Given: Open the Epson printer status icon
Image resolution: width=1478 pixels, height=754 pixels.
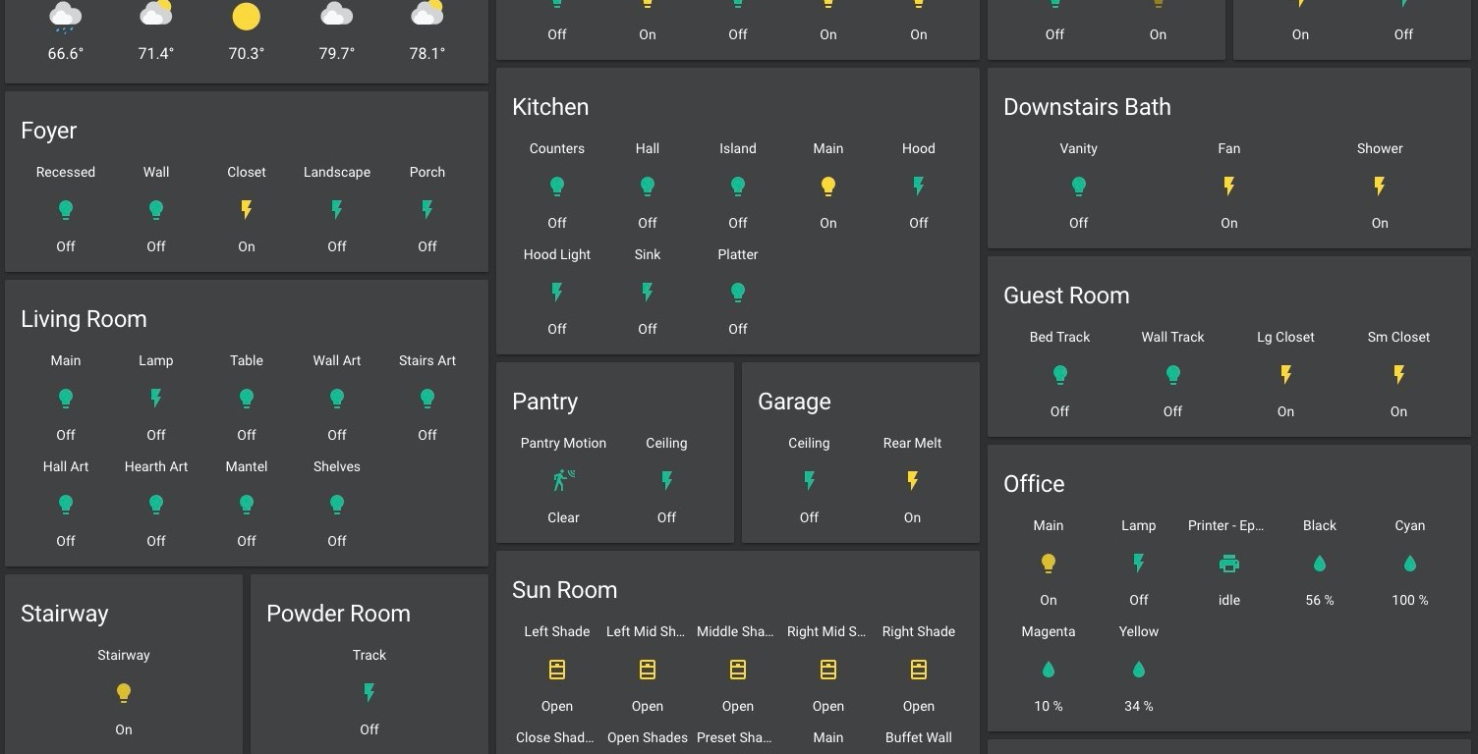Looking at the screenshot, I should click(x=1228, y=564).
